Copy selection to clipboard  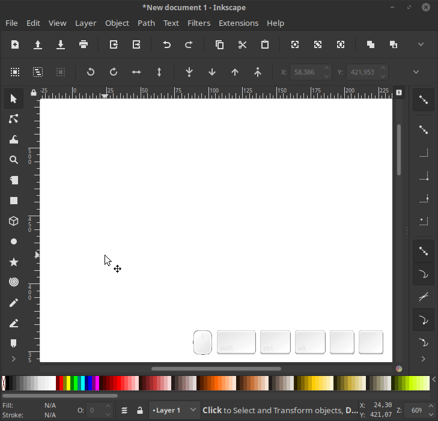[219, 44]
